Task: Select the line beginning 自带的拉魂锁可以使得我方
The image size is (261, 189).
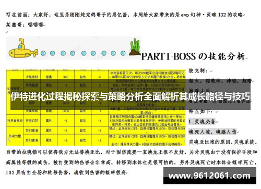Action: pyautogui.click(x=132, y=152)
